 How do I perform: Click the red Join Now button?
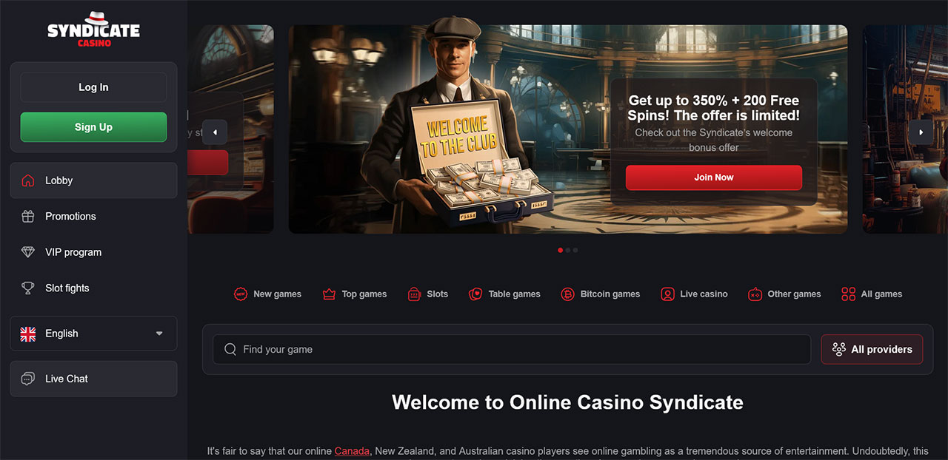714,177
